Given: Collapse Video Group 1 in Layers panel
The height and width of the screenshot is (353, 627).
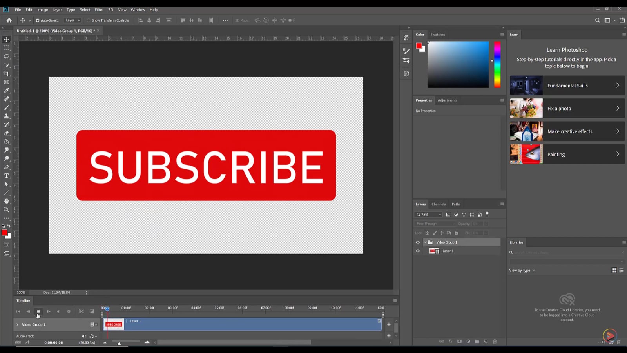Looking at the screenshot, I should point(425,242).
